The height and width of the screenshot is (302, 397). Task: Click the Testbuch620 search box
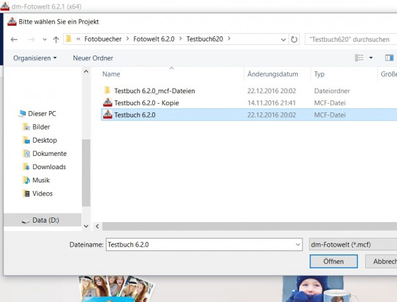[351, 39]
